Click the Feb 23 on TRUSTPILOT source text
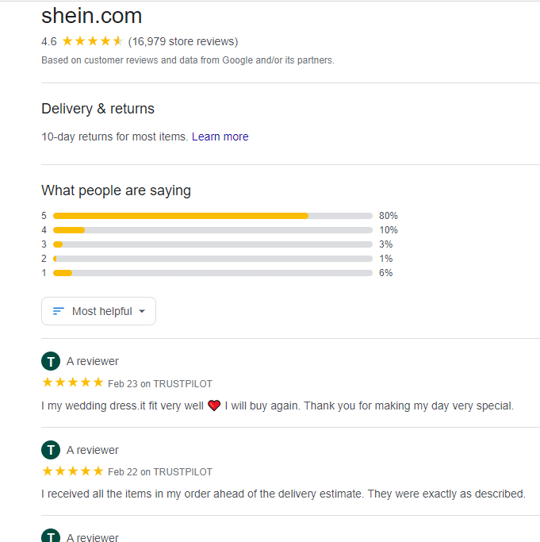Image resolution: width=540 pixels, height=542 pixels. [x=160, y=384]
